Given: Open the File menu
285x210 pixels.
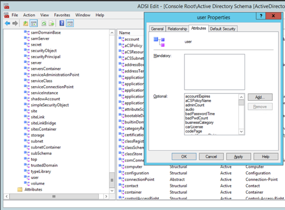Looking at the screenshot, I should point(15,15).
